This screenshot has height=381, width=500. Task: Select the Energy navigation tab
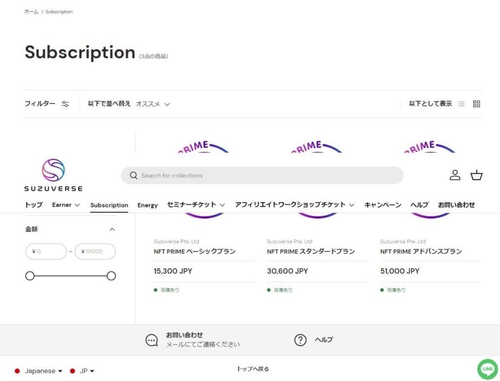(x=147, y=205)
